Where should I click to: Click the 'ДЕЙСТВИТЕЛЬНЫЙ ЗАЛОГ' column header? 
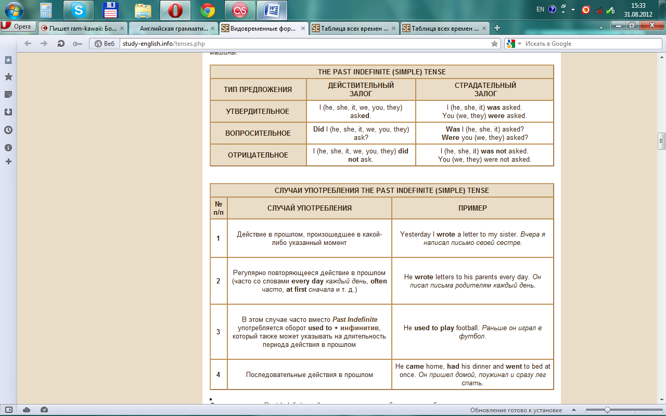point(361,89)
